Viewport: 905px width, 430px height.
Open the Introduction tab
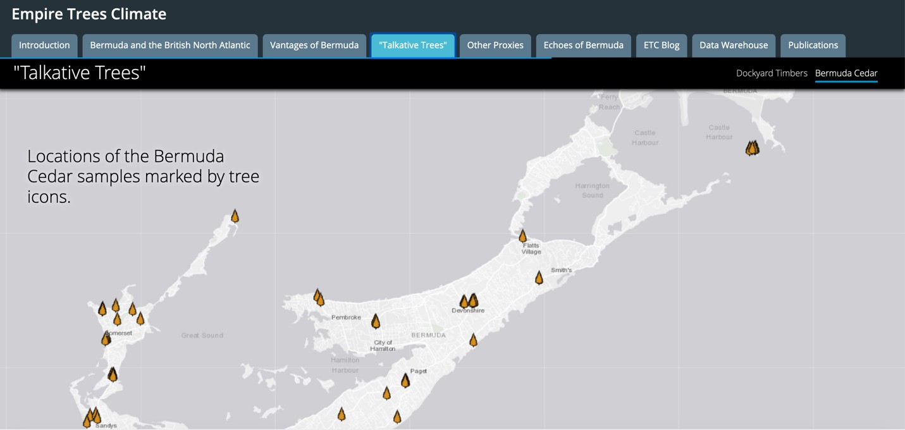click(44, 46)
